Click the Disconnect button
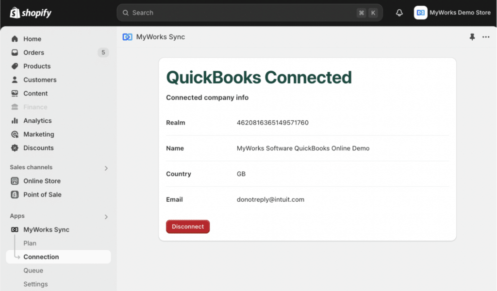497x291 pixels. tap(188, 226)
